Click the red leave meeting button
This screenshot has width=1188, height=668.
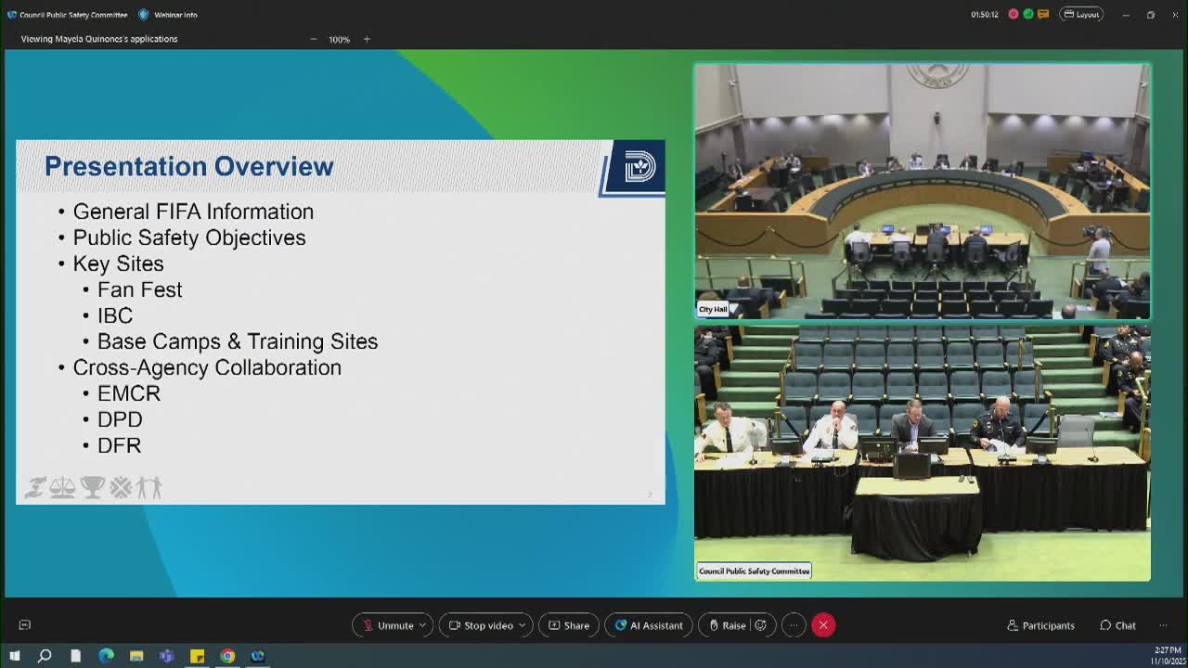point(823,625)
